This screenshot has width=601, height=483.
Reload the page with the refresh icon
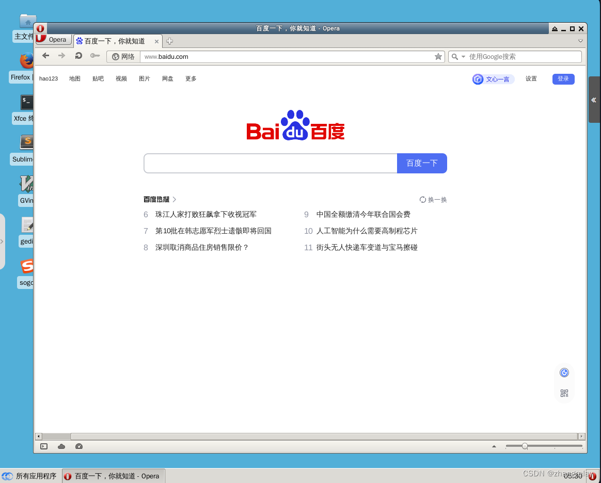click(78, 56)
